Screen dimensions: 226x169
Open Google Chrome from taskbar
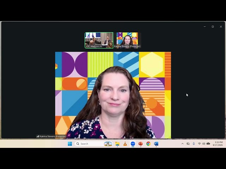pos(148,144)
